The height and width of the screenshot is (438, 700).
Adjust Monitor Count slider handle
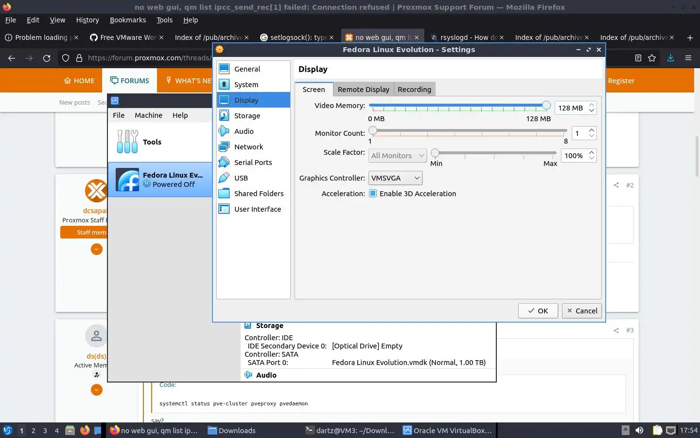(373, 130)
